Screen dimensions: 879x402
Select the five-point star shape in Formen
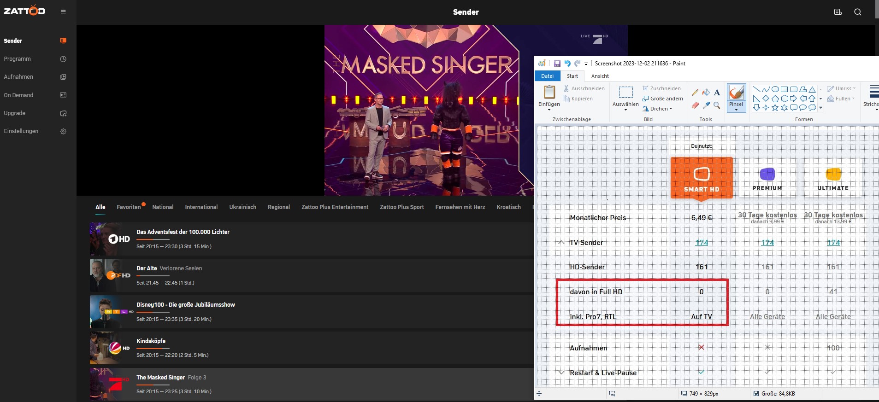click(775, 108)
